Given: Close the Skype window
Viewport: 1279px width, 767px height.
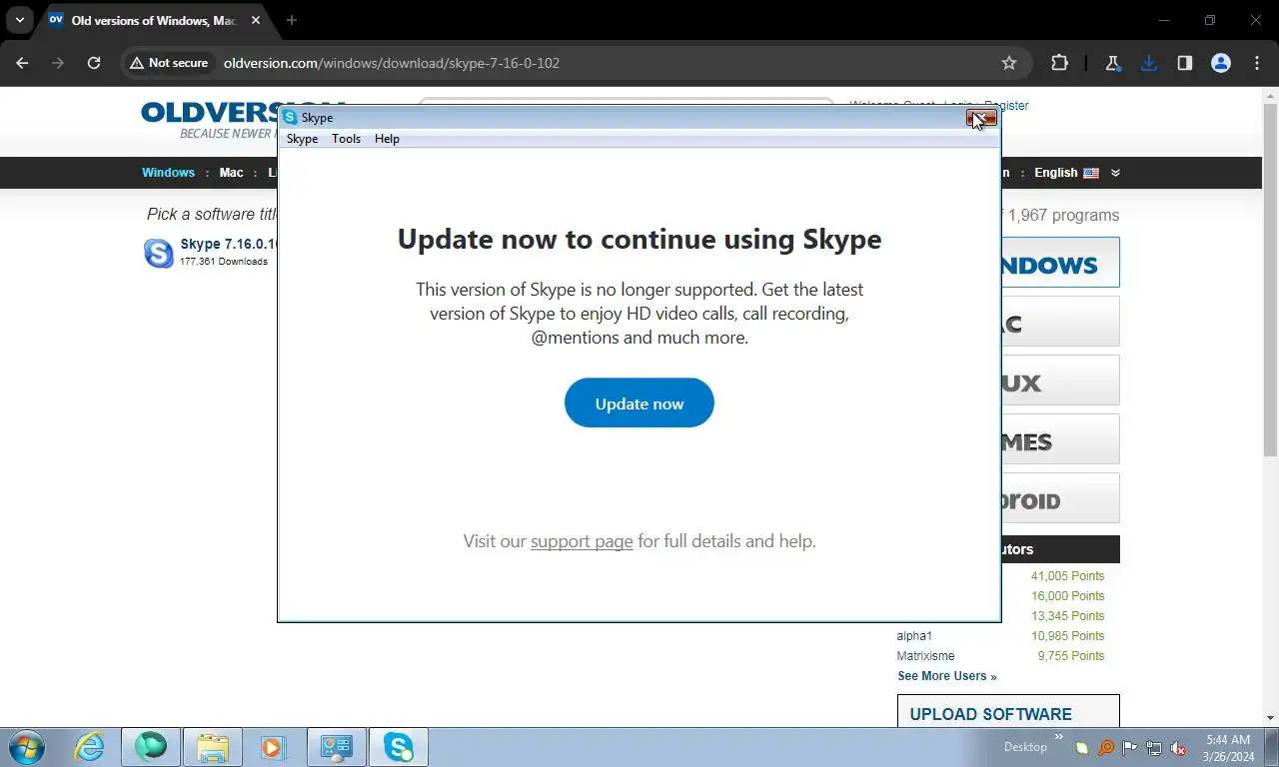Looking at the screenshot, I should [981, 118].
